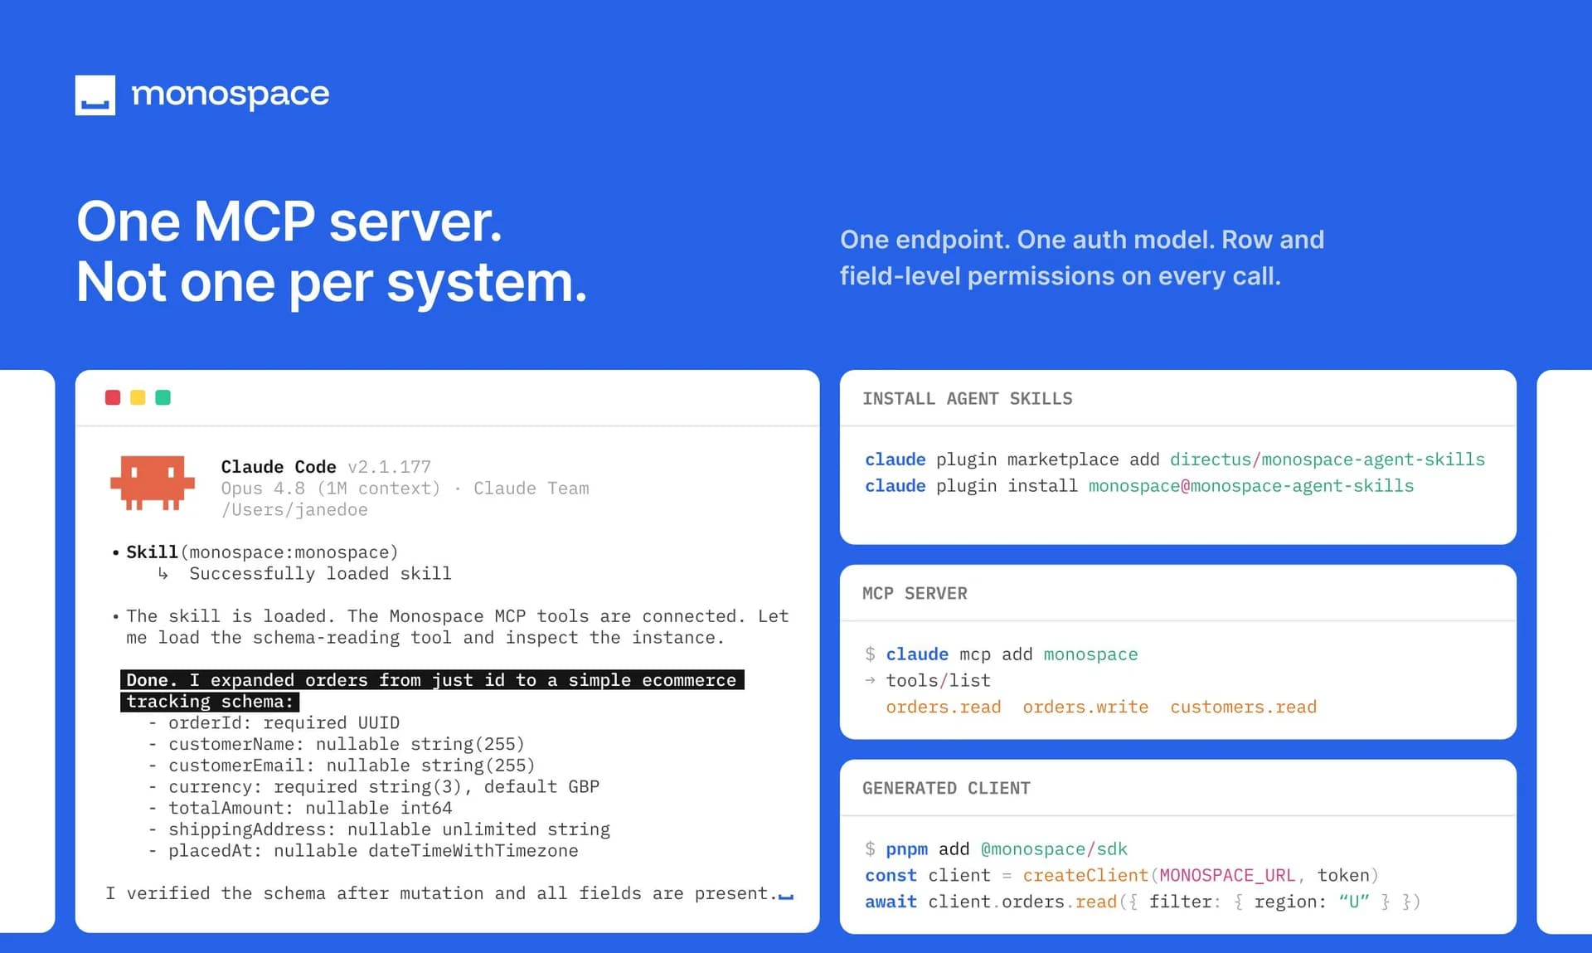The height and width of the screenshot is (953, 1592).
Task: Click the 'MCP SERVER' card header
Action: [915, 594]
